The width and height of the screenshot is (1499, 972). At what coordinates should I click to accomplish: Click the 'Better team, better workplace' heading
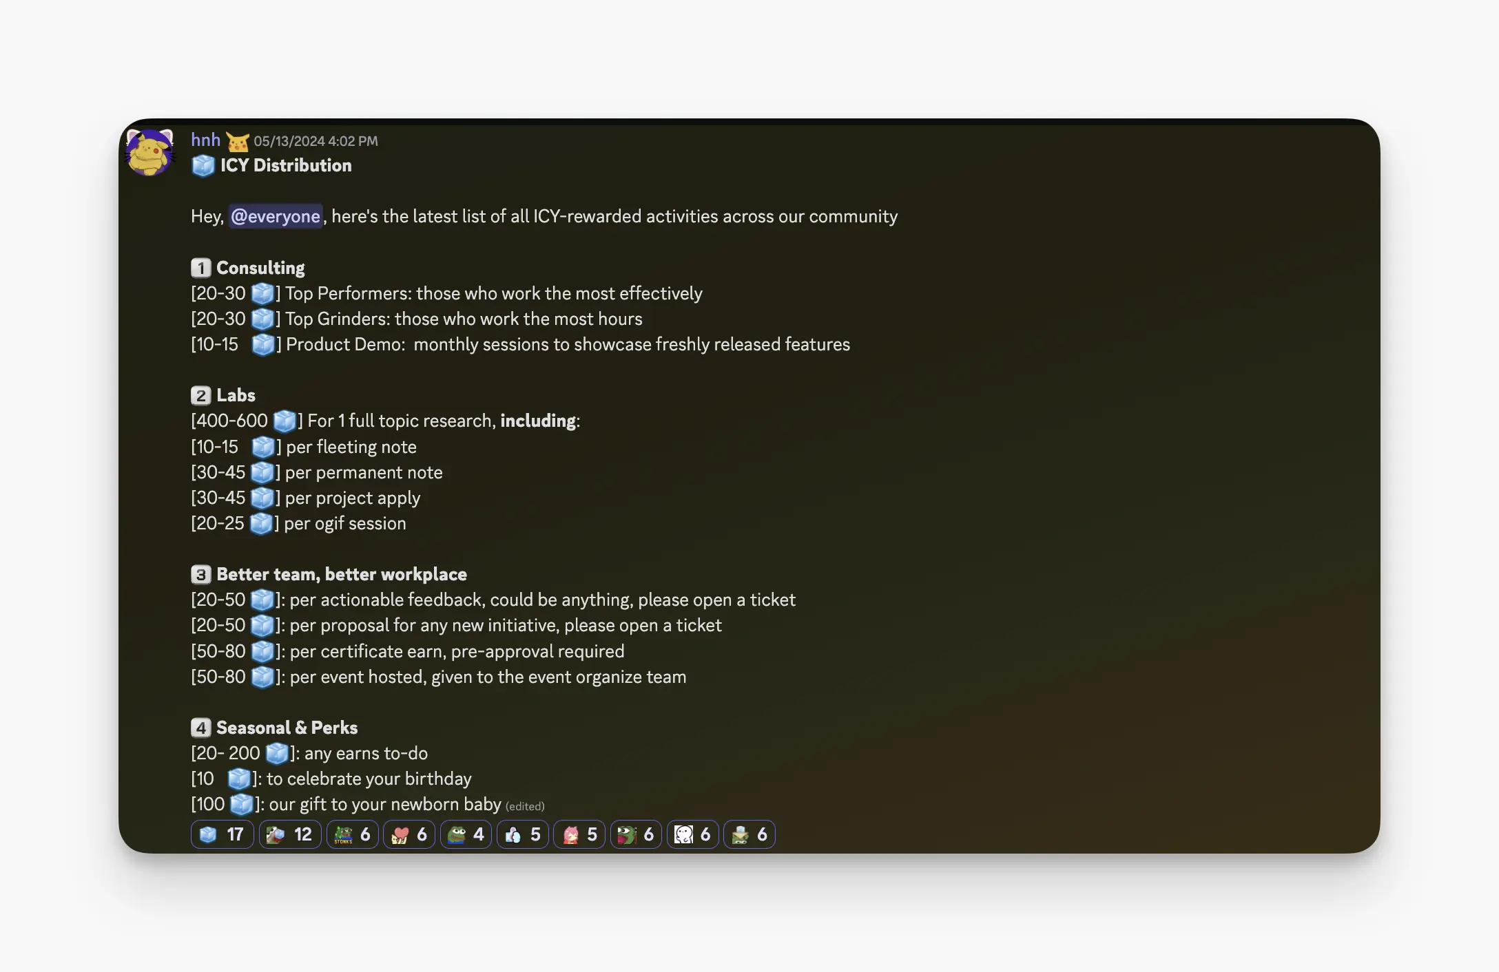point(342,575)
